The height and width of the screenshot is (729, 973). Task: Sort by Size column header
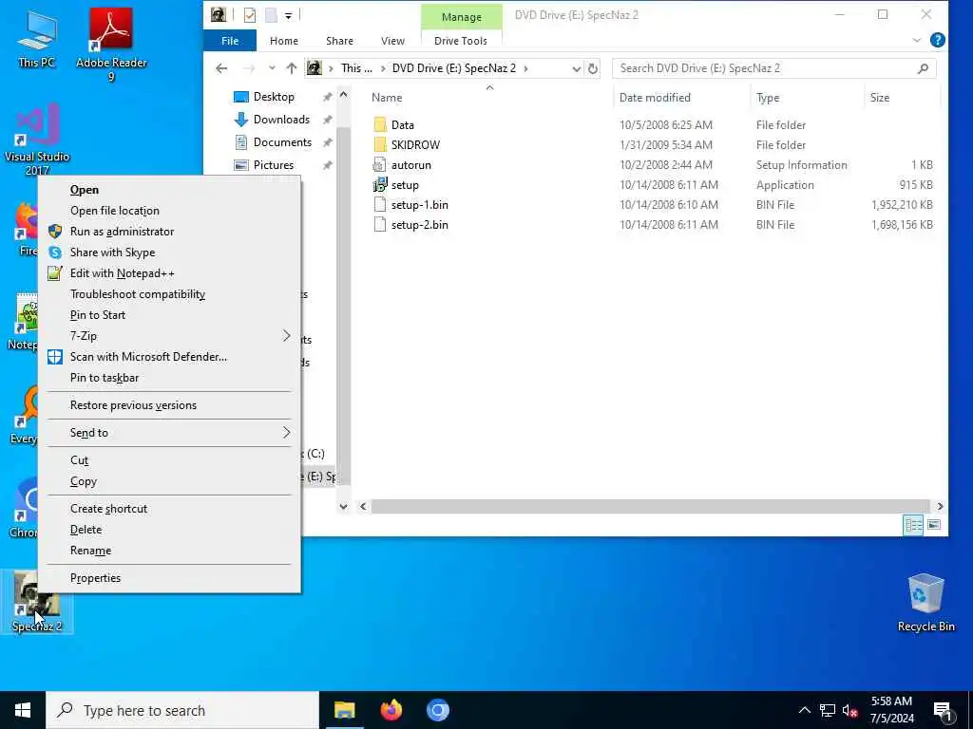coord(902,98)
